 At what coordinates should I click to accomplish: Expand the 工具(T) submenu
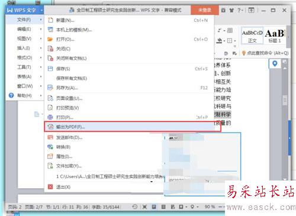point(41,67)
